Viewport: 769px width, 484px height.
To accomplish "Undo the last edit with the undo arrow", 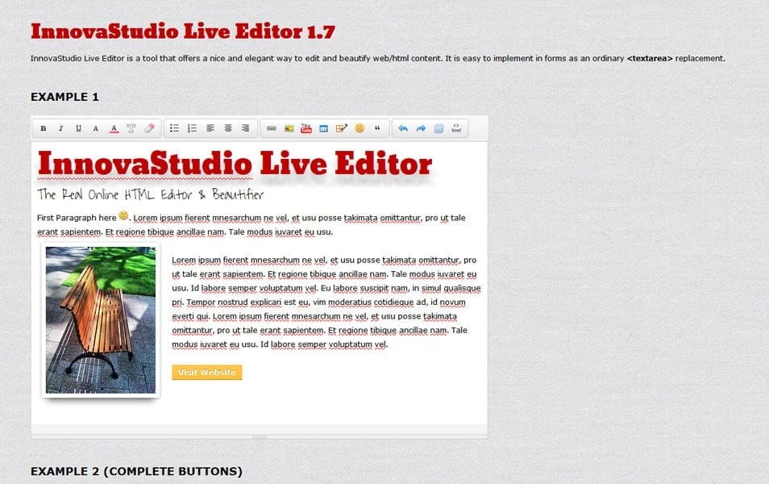I will point(401,127).
